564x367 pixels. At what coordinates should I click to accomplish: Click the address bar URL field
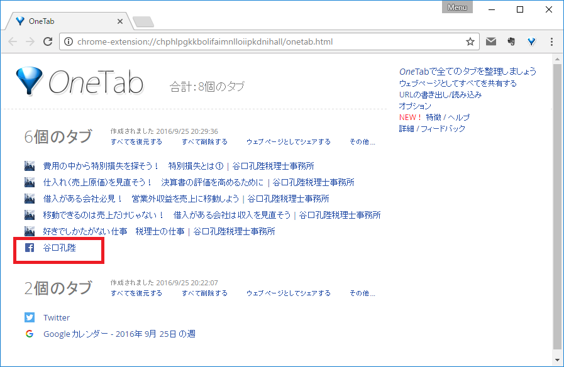point(264,42)
